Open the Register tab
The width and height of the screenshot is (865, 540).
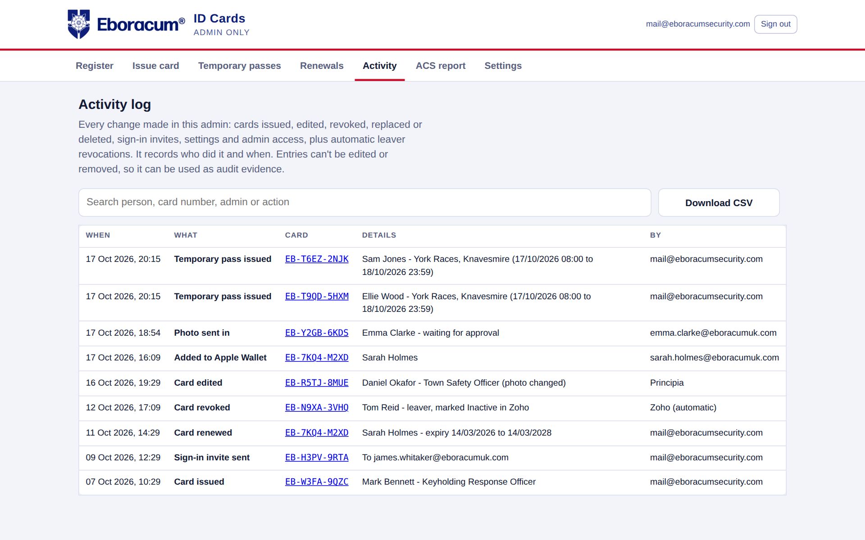(95, 66)
